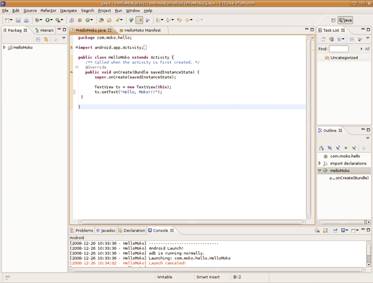Click the Pin Console icon

click(335, 230)
